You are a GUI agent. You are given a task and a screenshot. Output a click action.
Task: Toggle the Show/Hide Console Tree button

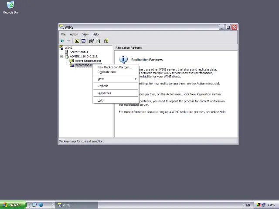tap(83, 41)
